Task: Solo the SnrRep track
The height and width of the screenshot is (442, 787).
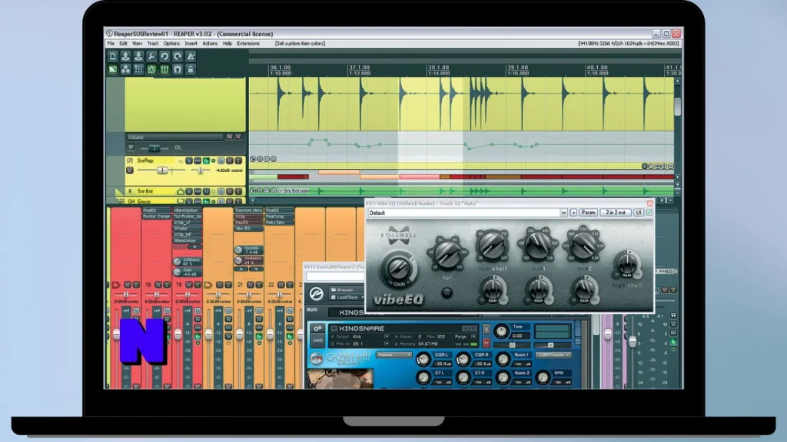Action: 238,161
